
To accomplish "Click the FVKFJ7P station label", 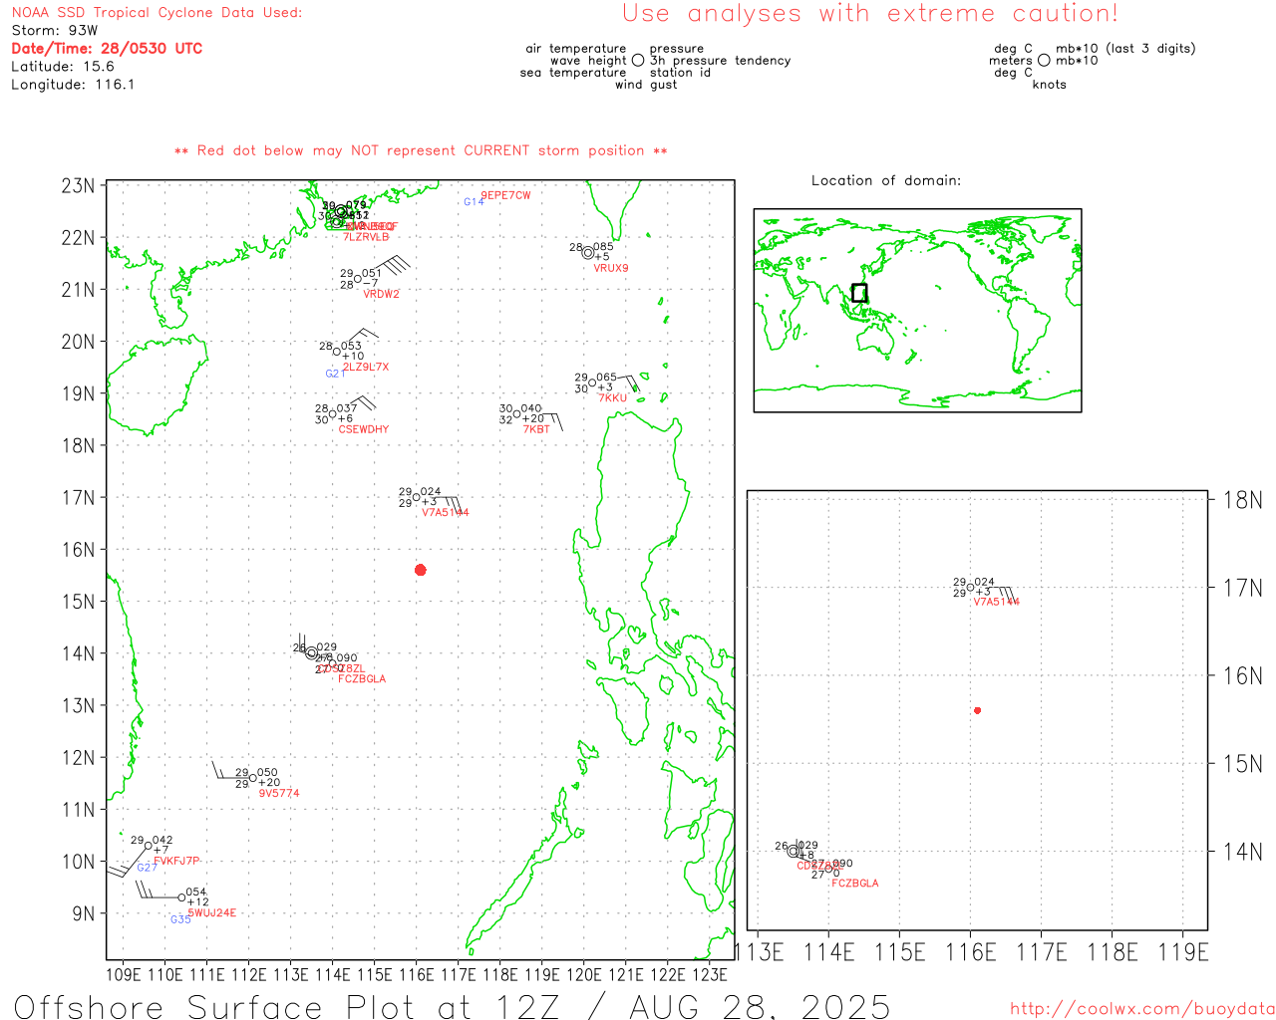I will point(176,861).
